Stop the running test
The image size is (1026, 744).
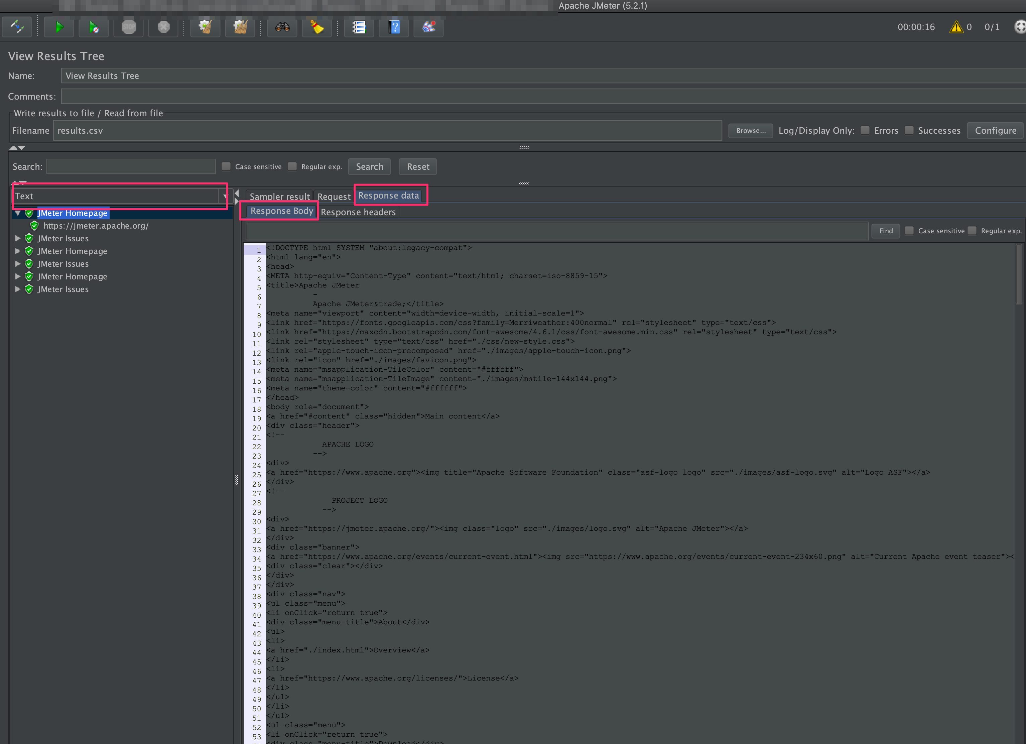pyautogui.click(x=128, y=27)
